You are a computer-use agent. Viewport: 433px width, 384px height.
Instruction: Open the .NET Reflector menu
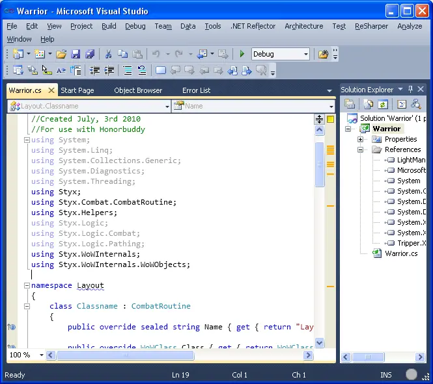pyautogui.click(x=253, y=26)
